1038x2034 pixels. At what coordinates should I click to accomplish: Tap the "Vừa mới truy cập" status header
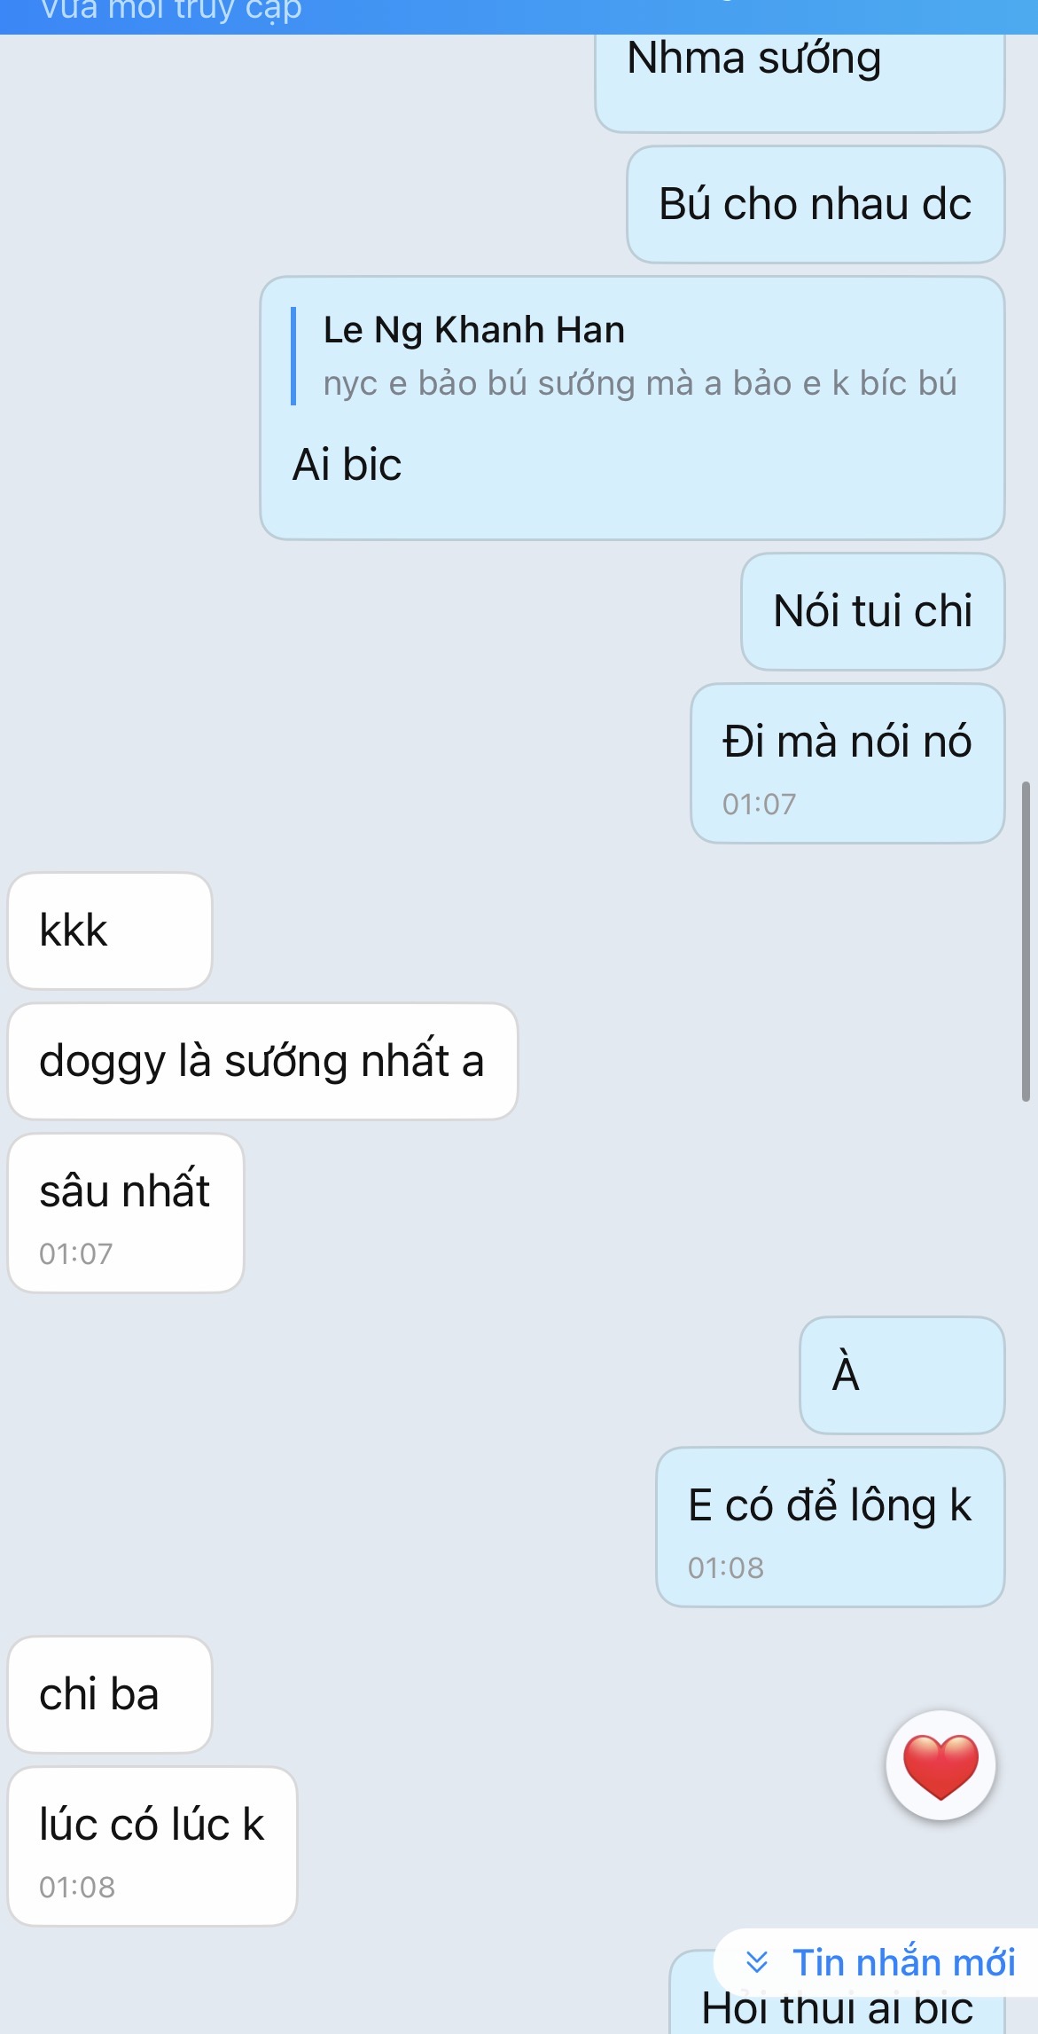point(171,11)
